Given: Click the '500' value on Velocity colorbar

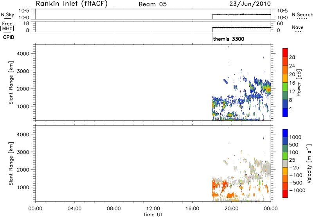Looking at the screenshot, I should tap(294, 145).
